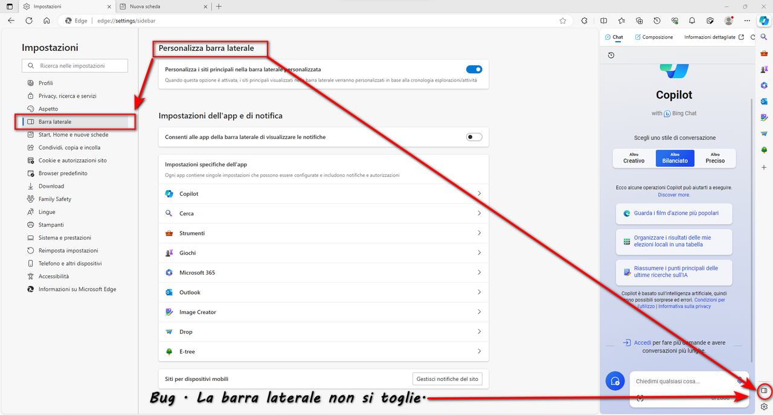The image size is (773, 416).
Task: Open Aspetto settings section
Action: pos(48,109)
